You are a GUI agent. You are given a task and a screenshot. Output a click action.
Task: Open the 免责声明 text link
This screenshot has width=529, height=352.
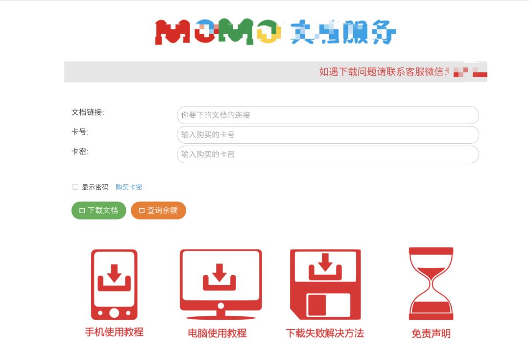(x=431, y=333)
